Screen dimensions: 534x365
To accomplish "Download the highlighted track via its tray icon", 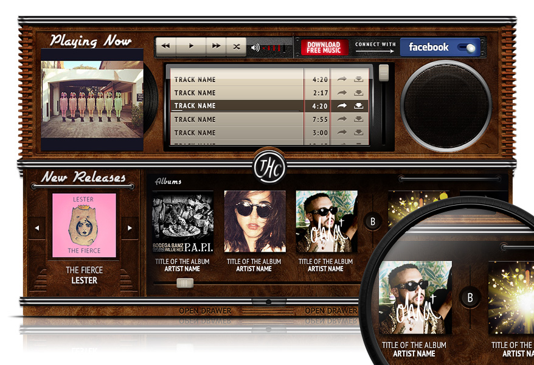I will (358, 105).
